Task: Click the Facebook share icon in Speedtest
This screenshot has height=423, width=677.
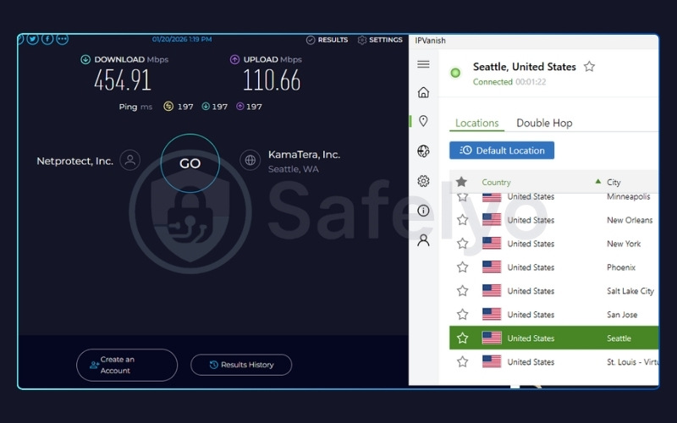Action: point(47,39)
